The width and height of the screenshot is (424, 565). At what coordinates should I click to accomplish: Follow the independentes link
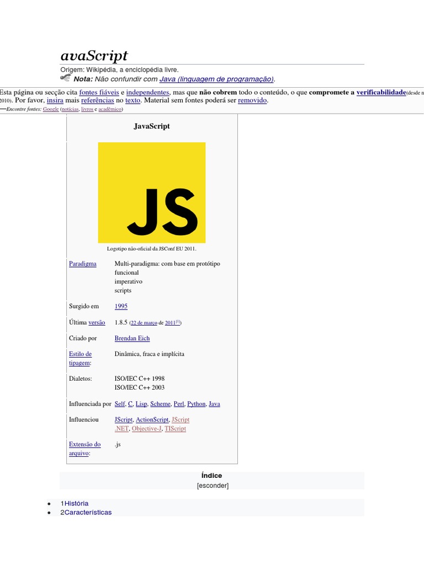(147, 92)
